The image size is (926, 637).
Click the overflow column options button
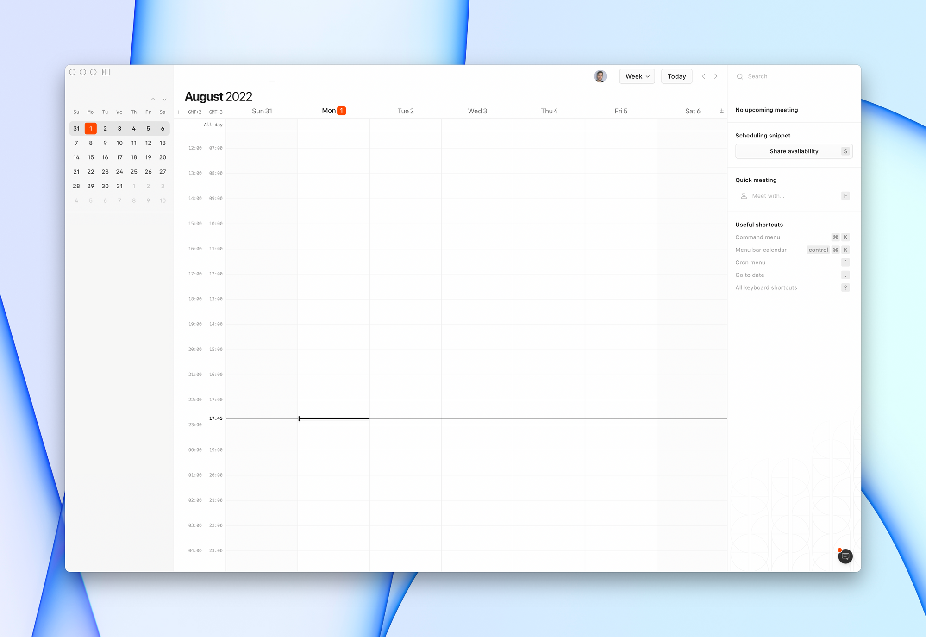coord(721,111)
